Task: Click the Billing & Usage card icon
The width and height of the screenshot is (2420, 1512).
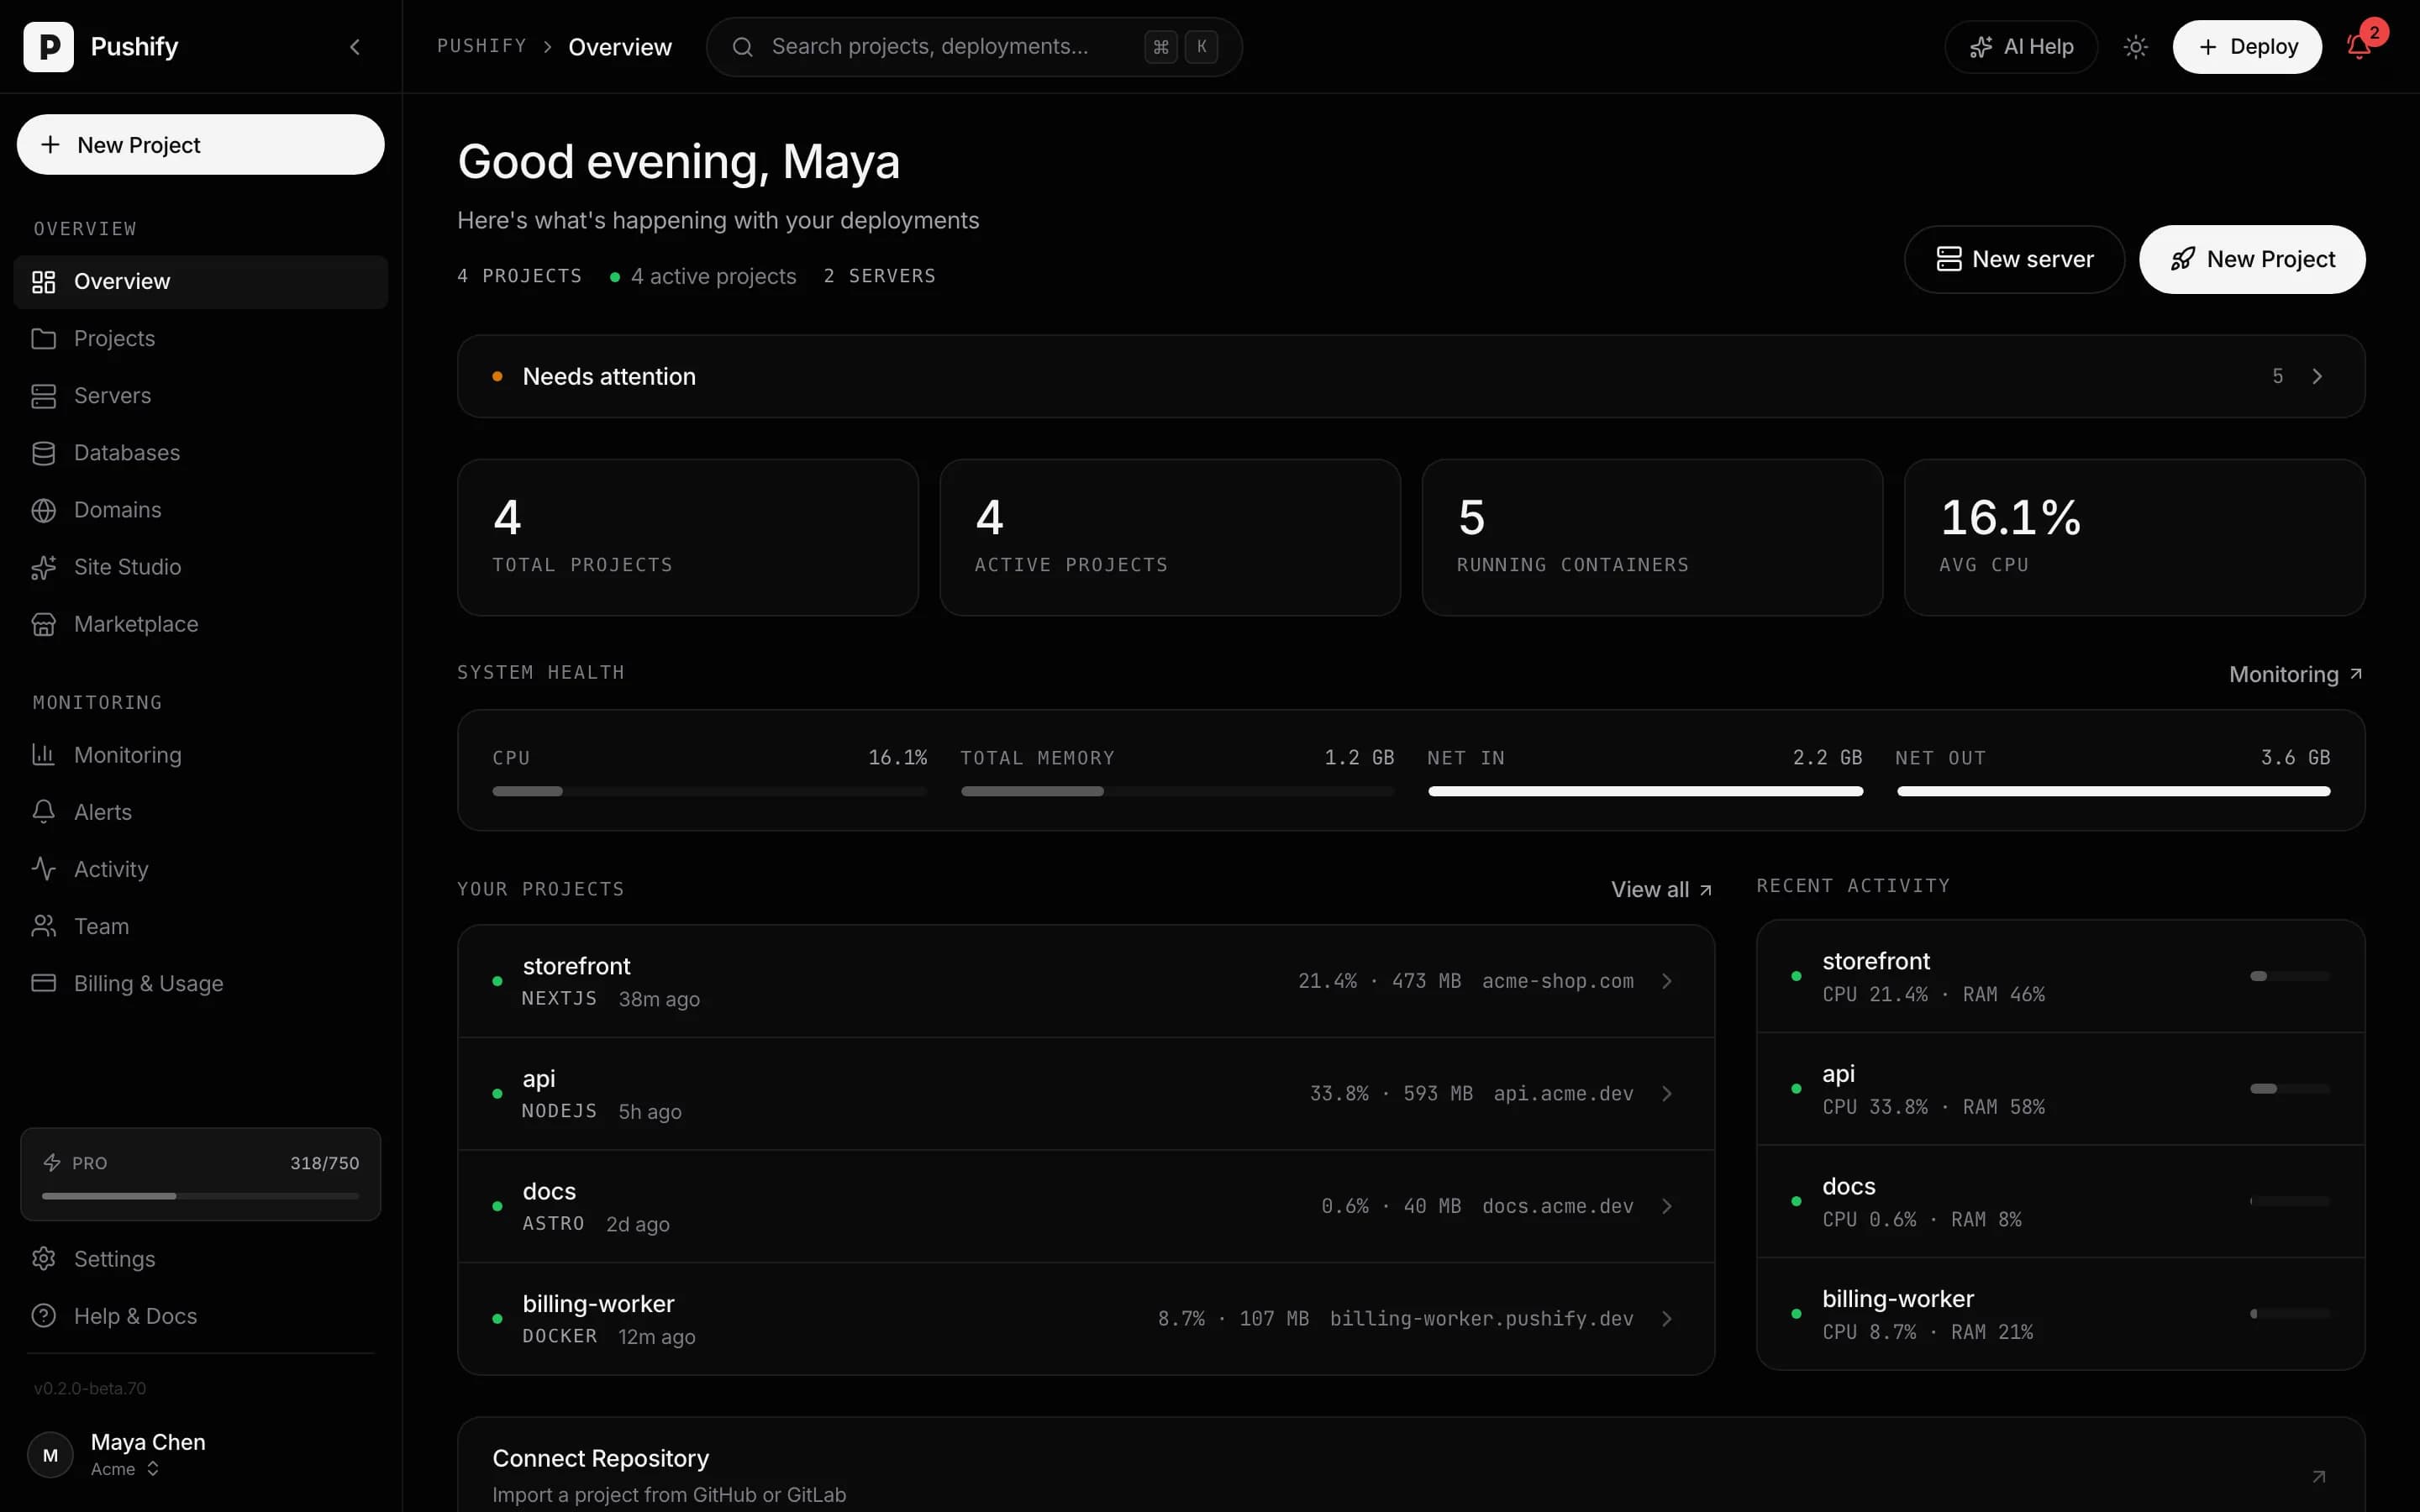Action: point(43,983)
